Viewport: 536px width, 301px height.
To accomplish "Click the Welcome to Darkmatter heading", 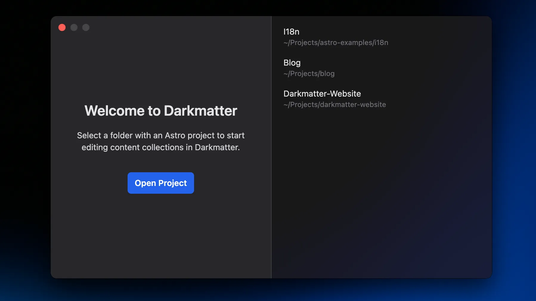I will point(161,111).
